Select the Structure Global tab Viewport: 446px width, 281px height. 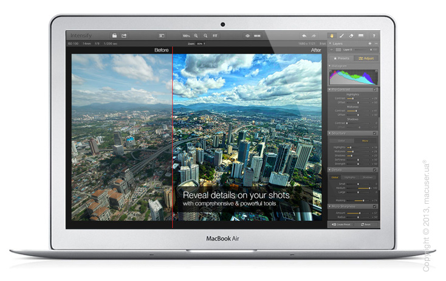[341, 140]
